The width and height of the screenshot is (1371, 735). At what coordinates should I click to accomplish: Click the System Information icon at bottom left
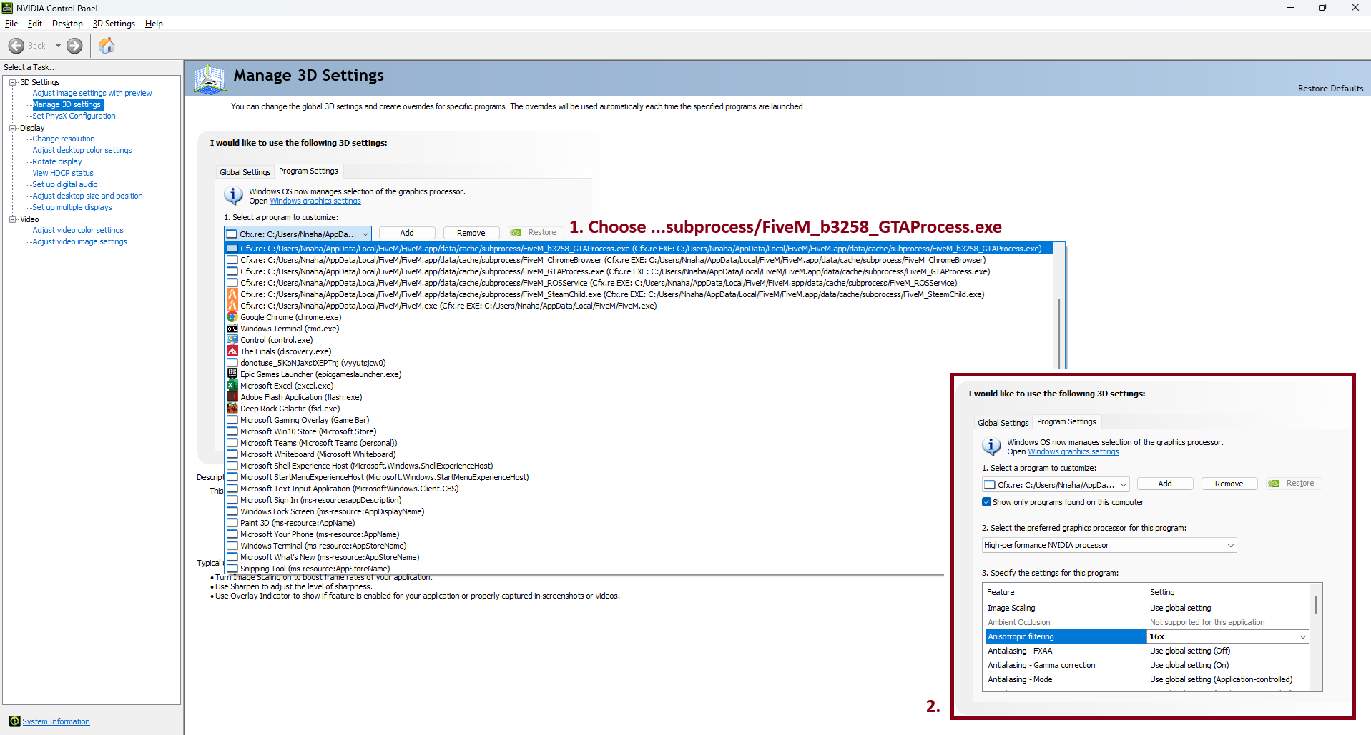click(16, 721)
